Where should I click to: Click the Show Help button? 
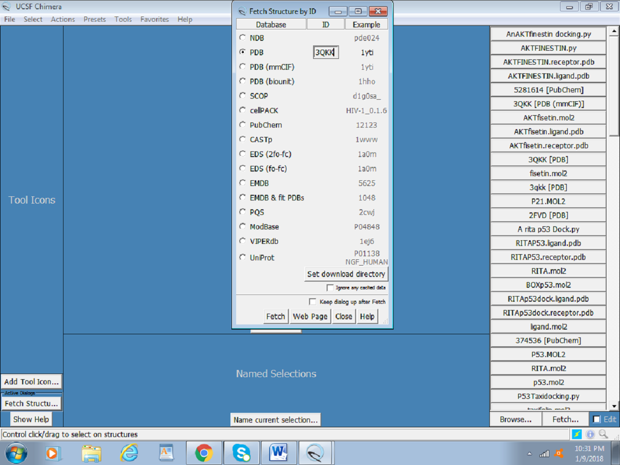click(31, 420)
